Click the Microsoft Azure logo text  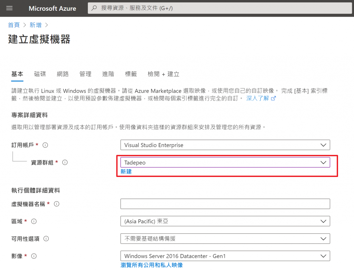[x=53, y=8]
